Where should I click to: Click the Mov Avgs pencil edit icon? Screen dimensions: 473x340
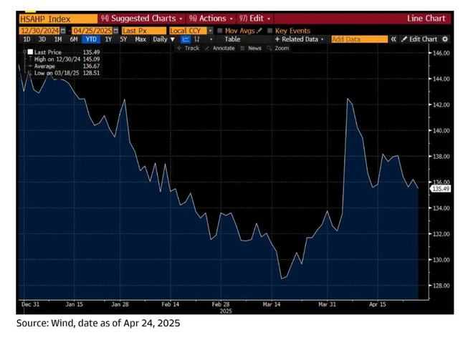click(259, 31)
